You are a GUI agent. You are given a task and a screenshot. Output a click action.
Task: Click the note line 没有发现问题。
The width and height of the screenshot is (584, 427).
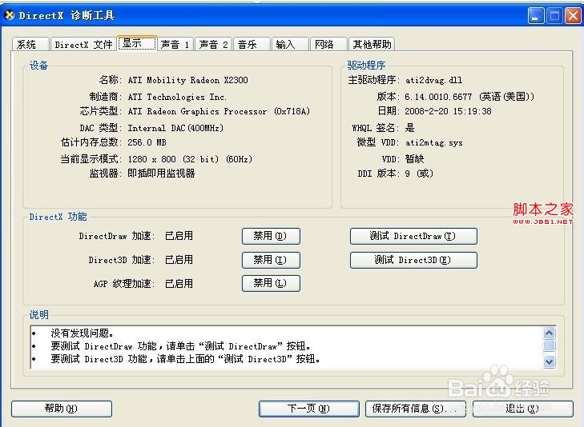(x=82, y=333)
